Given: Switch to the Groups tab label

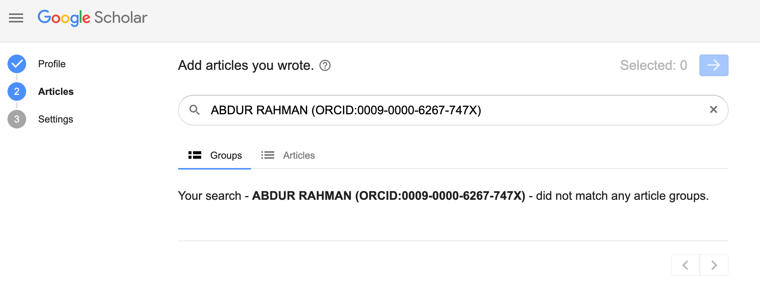Looking at the screenshot, I should click(x=226, y=155).
